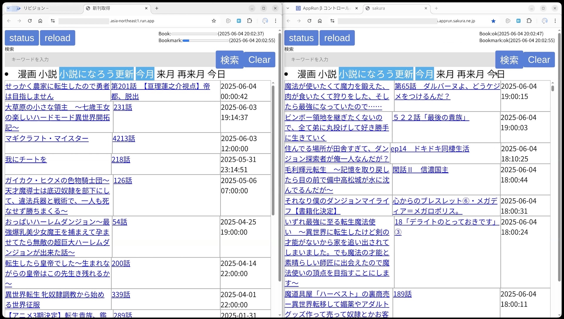Select 来月 filter in left page
The width and height of the screenshot is (564, 319).
click(x=166, y=74)
